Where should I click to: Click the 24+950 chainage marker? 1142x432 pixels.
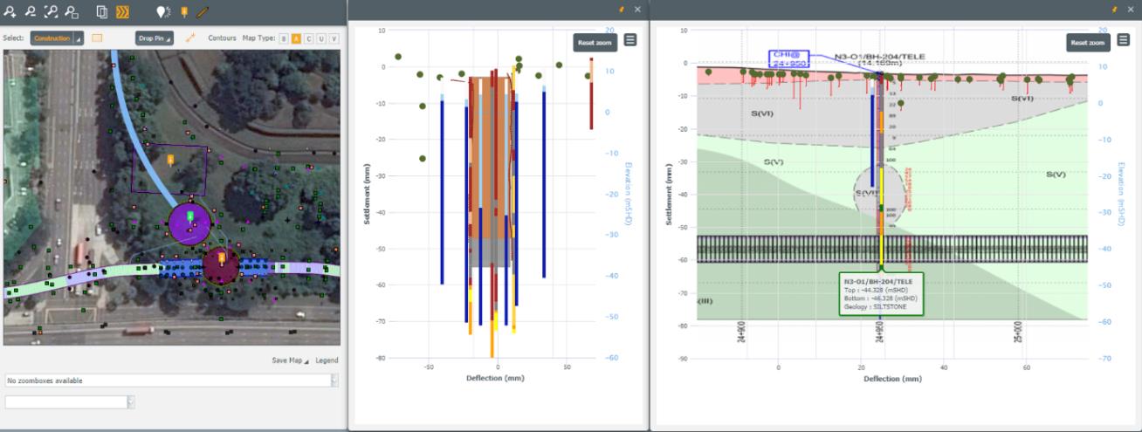tap(880, 333)
